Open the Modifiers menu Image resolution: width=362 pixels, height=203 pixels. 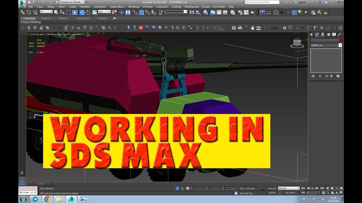85,7
